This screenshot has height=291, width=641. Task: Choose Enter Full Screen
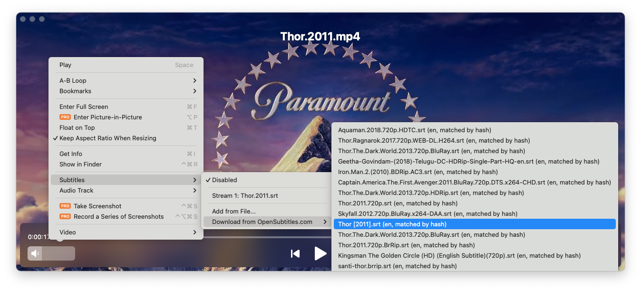(x=126, y=107)
